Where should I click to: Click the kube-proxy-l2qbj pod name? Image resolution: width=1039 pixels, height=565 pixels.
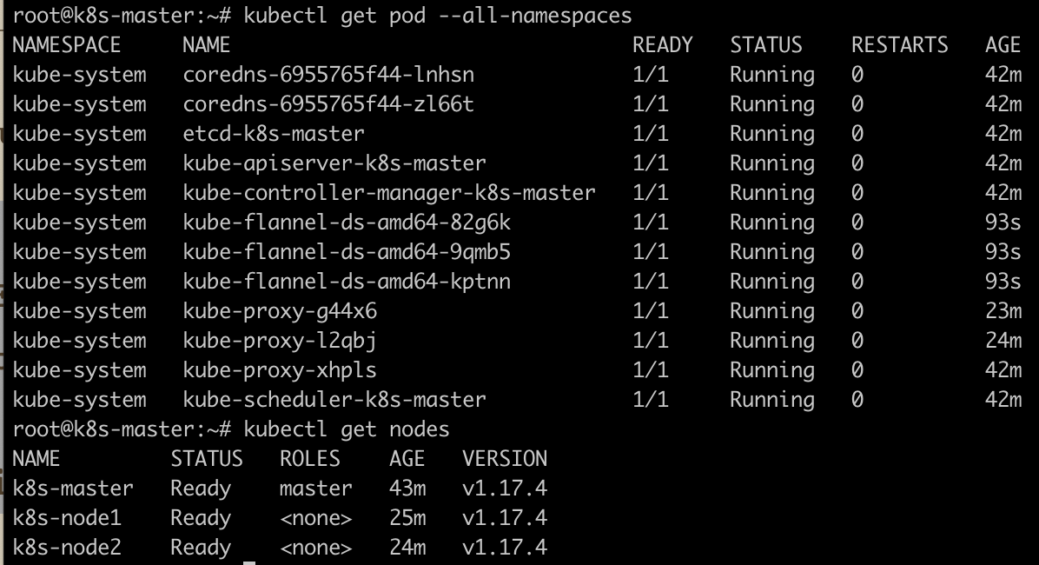pos(280,341)
